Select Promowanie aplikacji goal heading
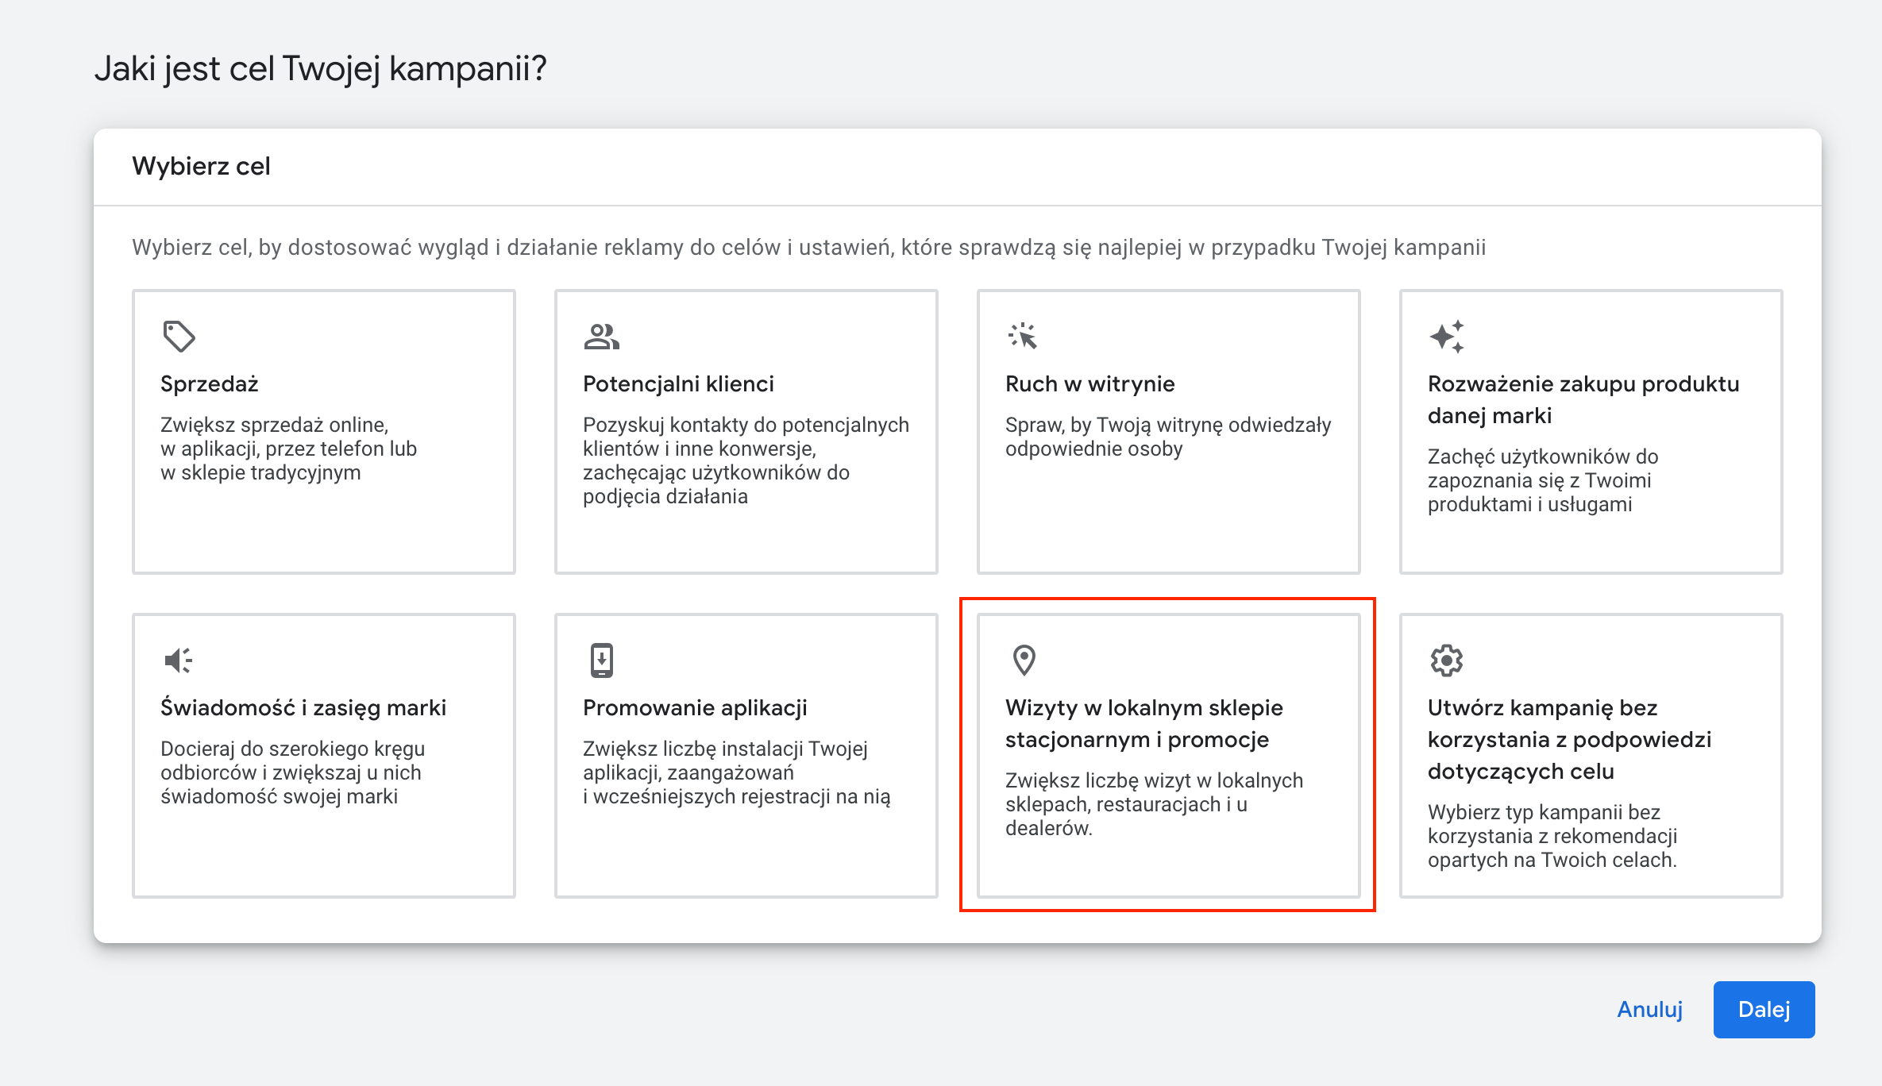 click(x=695, y=708)
